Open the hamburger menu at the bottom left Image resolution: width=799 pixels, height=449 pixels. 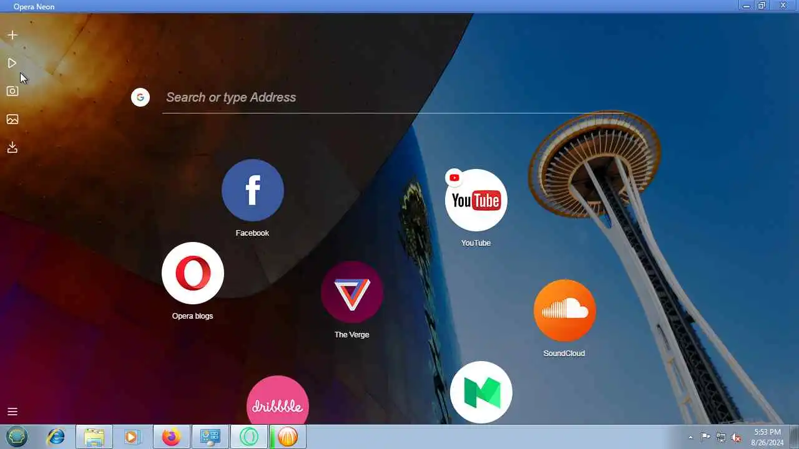(12, 412)
